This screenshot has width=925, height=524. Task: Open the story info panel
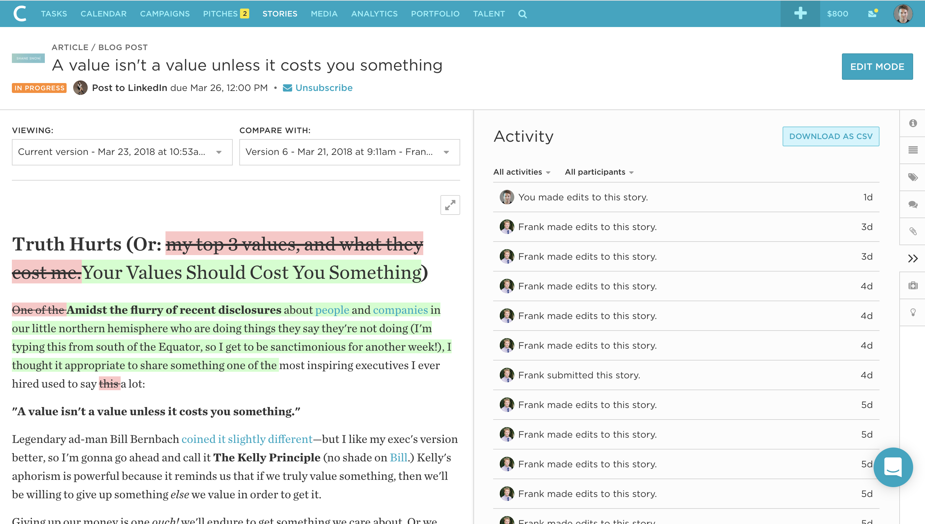coord(913,123)
